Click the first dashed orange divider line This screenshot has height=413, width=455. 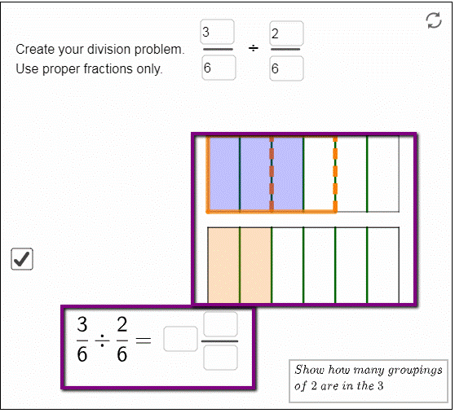272,174
